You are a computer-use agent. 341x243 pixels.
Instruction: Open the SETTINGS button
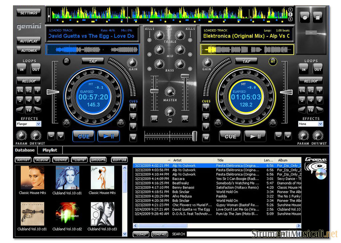tap(29, 13)
